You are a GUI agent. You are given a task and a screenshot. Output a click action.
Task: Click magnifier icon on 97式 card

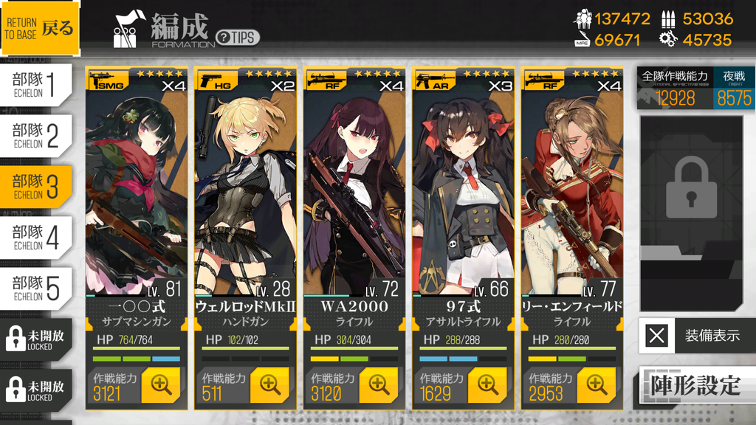point(487,385)
